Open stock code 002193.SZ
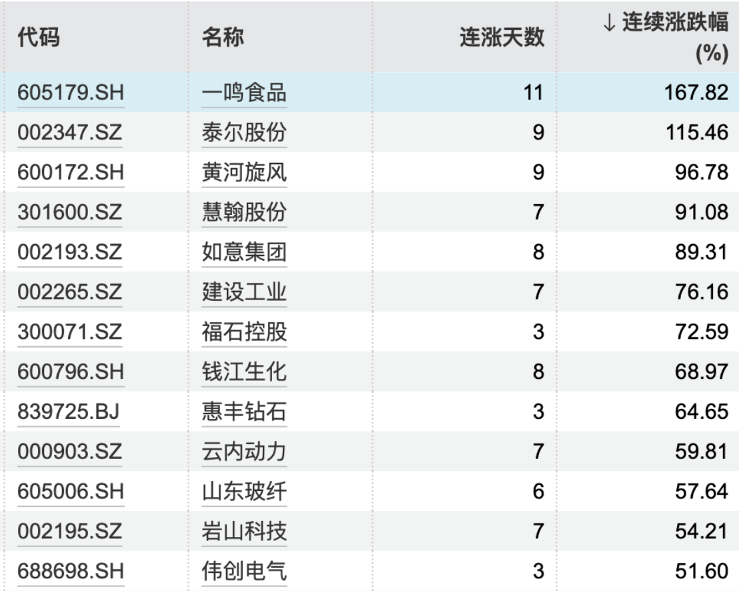Viewport: 739px width, 591px height. (x=70, y=251)
